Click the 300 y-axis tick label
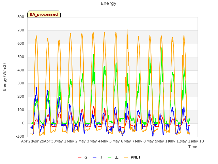This screenshot has width=218, height=164. click(21, 83)
